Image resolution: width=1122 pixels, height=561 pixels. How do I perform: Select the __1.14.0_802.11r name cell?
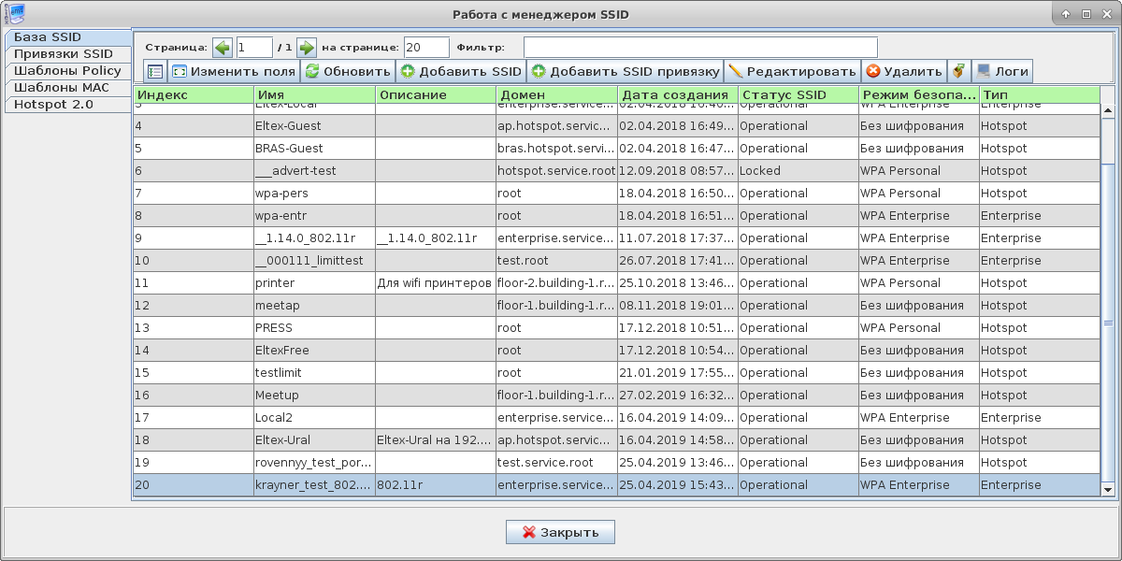314,238
